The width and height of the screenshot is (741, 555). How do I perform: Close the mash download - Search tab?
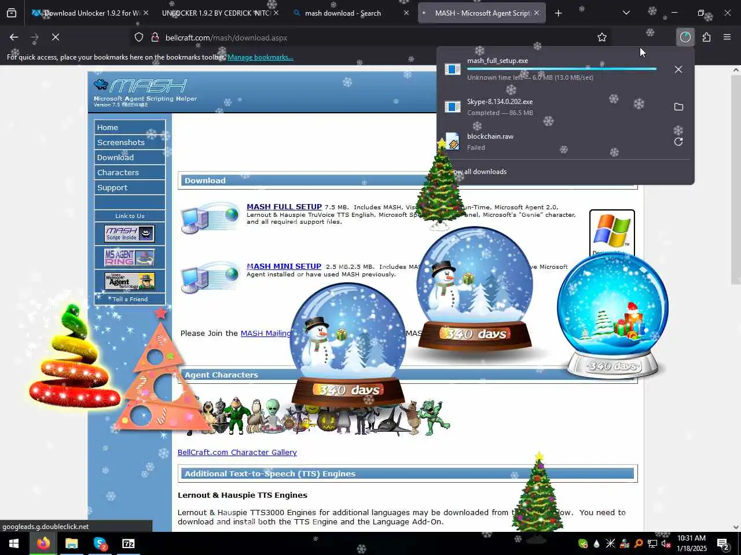pos(406,13)
